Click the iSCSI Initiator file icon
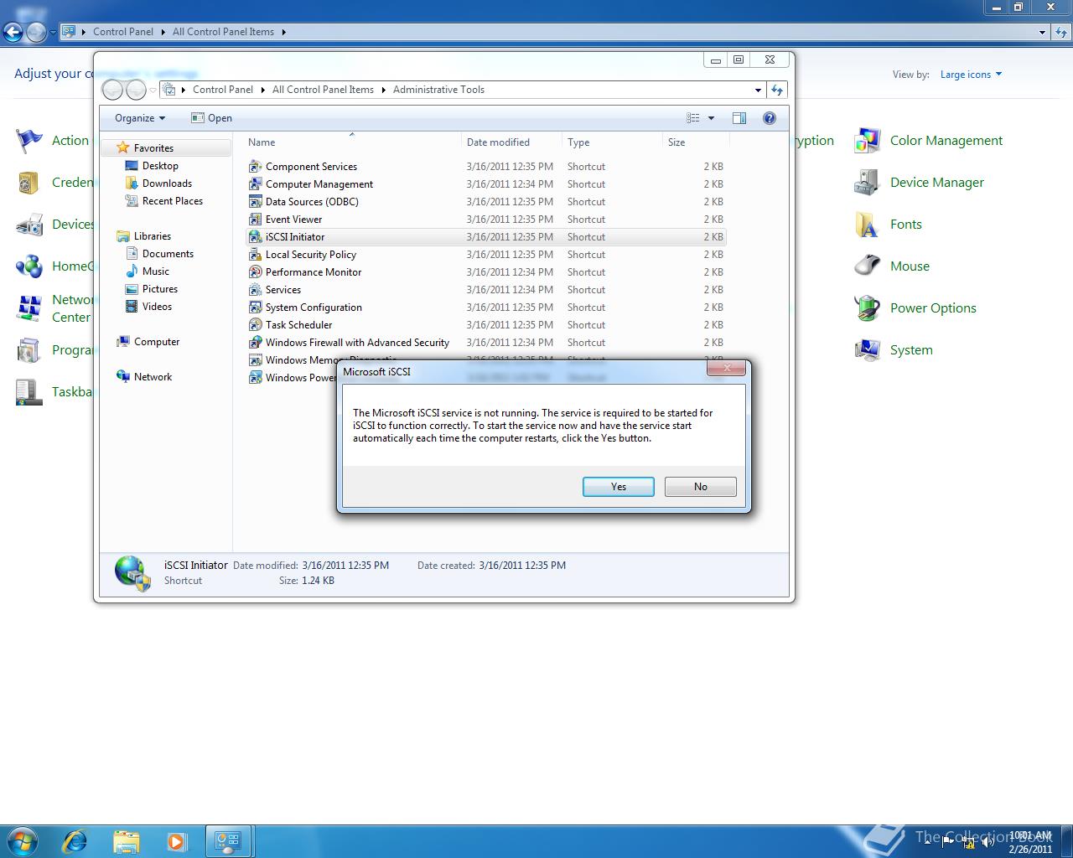Screen dimensions: 1073x858 [x=255, y=237]
